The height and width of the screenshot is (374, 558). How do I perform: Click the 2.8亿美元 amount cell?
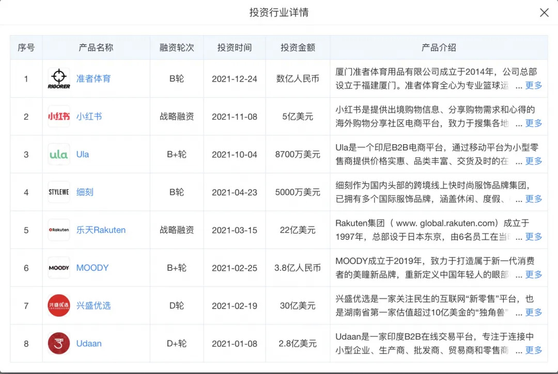point(298,344)
